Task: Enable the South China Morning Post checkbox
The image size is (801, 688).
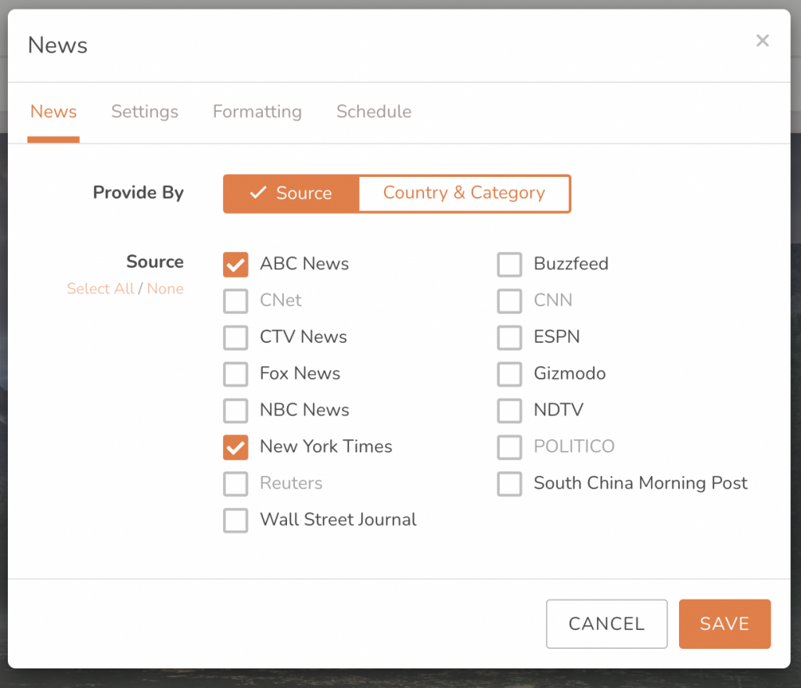Action: pyautogui.click(x=509, y=484)
